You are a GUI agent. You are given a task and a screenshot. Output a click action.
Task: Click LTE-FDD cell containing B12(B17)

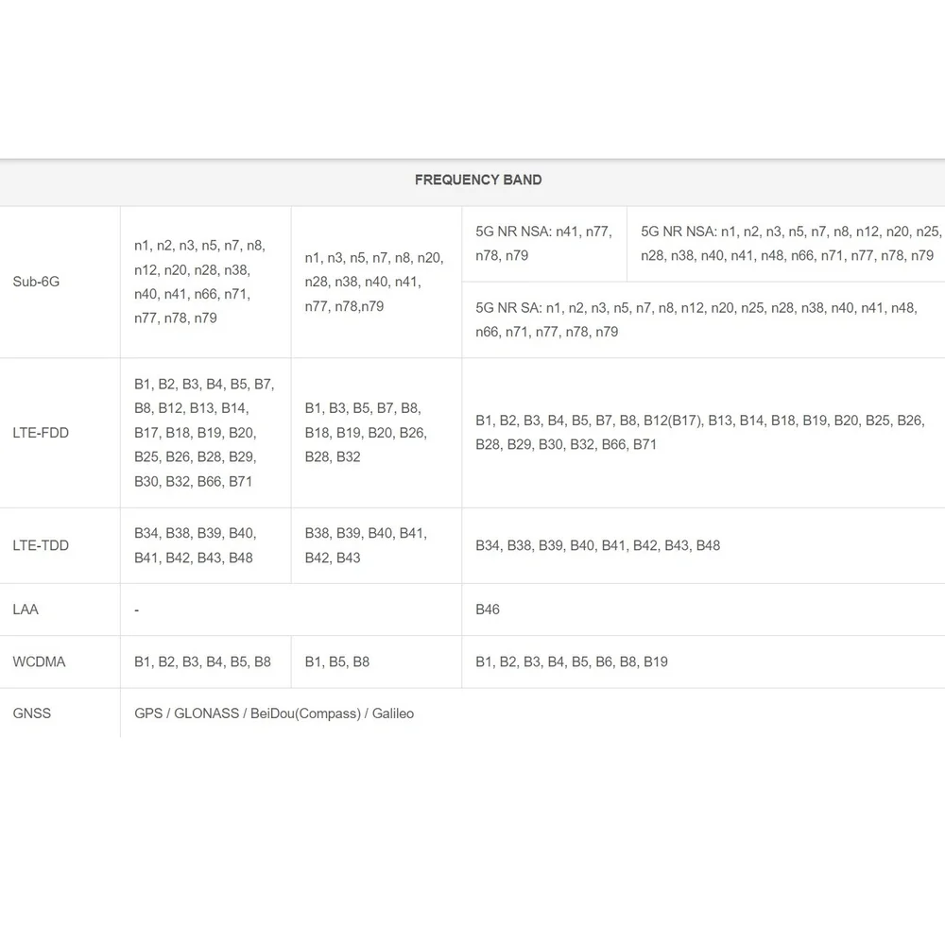point(699,433)
